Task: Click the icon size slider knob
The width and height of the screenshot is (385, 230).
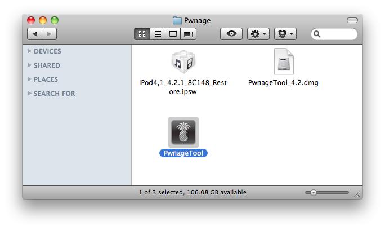Action: pos(314,193)
